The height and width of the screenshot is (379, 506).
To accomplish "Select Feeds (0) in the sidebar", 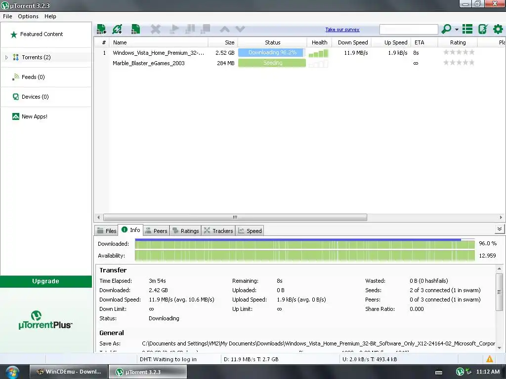I will (33, 77).
